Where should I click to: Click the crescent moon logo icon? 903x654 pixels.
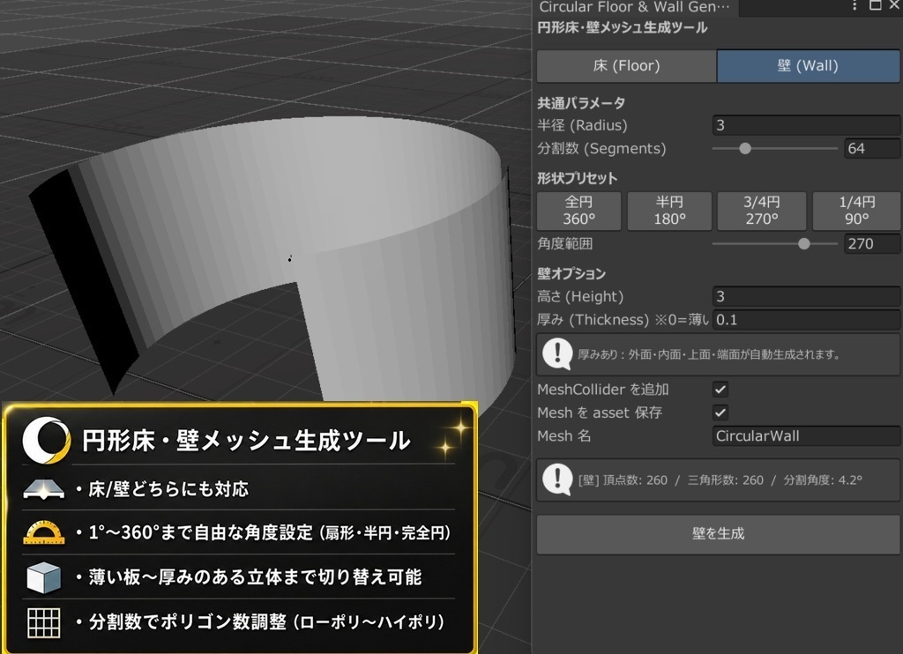46,441
